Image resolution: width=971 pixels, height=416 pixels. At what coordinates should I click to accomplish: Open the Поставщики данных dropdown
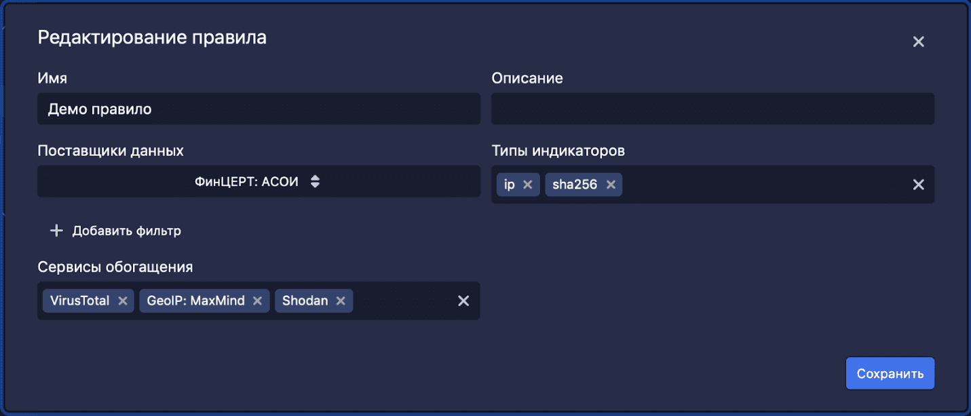(x=258, y=182)
